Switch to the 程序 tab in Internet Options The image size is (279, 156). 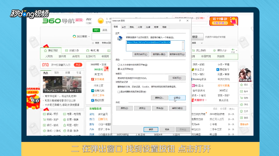156,27
